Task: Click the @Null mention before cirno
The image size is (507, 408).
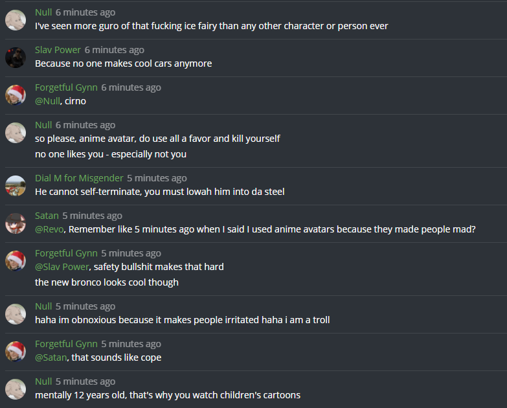Action: coord(47,101)
